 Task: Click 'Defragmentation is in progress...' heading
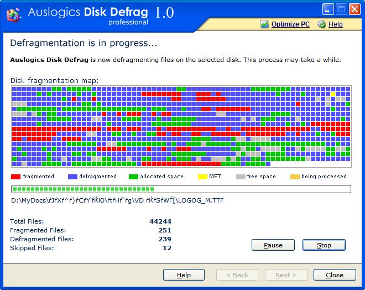coord(84,43)
